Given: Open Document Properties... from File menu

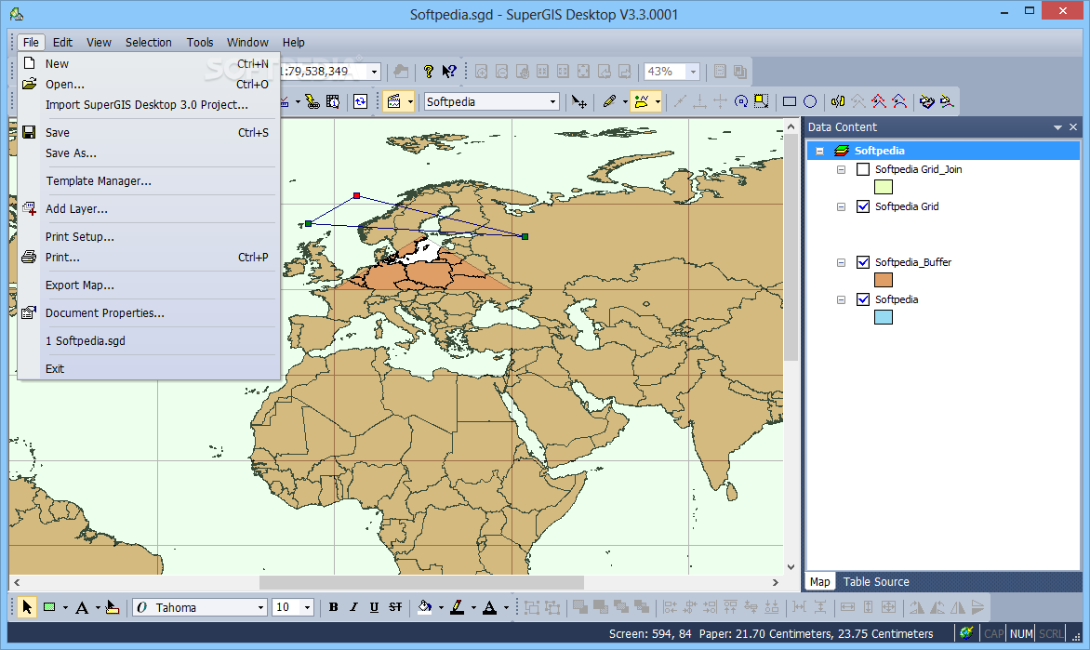Looking at the screenshot, I should tap(148, 312).
